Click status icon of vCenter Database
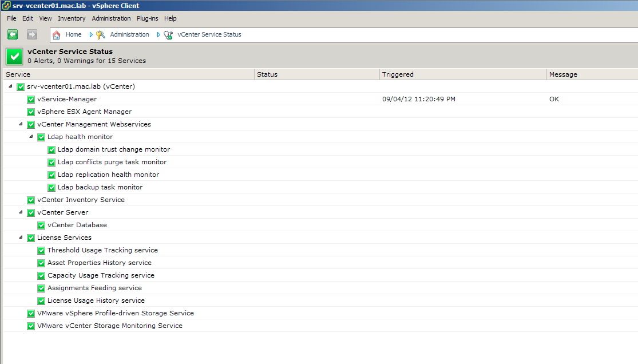638x364 pixels. coord(41,225)
